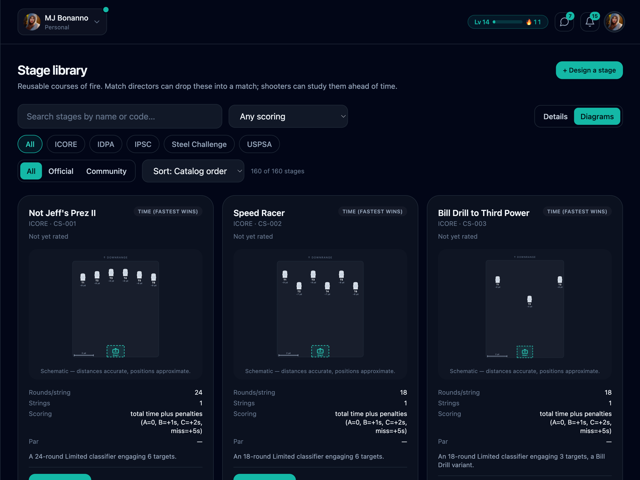Click the ICORE · CS-003 code text
The width and height of the screenshot is (640, 480).
(x=462, y=224)
